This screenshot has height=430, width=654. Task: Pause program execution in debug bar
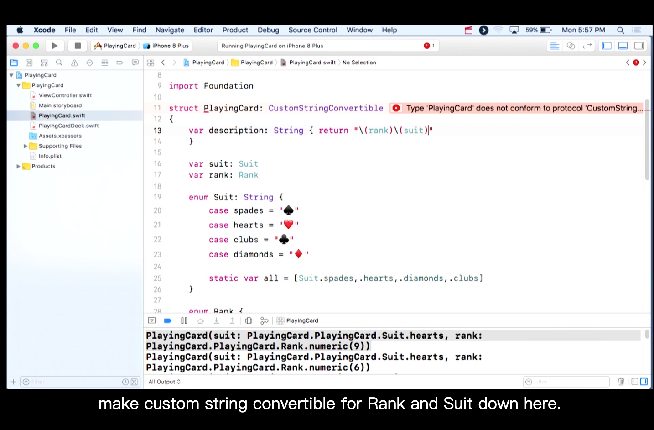(184, 320)
